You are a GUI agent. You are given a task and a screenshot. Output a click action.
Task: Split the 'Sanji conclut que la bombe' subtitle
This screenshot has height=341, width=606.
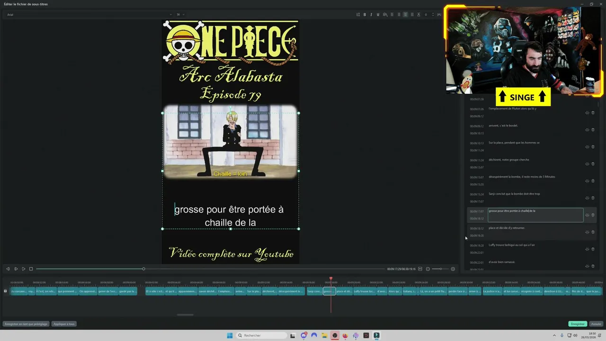587,198
